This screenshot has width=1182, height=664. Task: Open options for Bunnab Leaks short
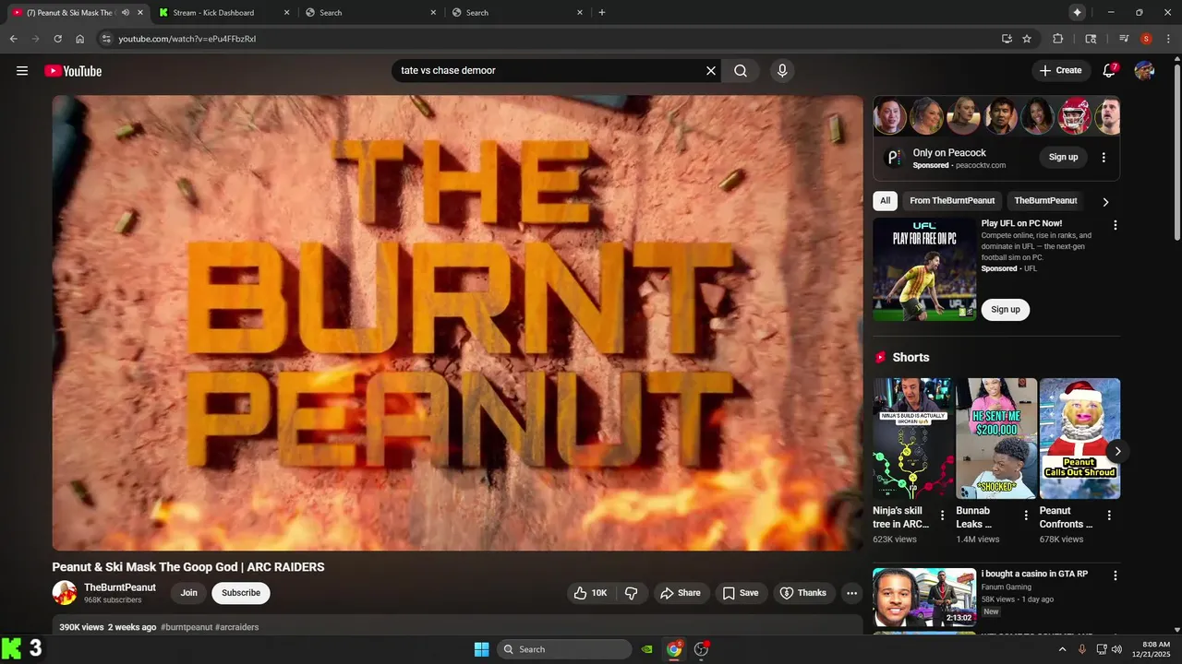click(1025, 516)
